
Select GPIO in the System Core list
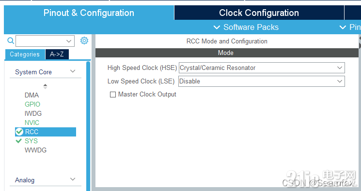[x=32, y=104]
